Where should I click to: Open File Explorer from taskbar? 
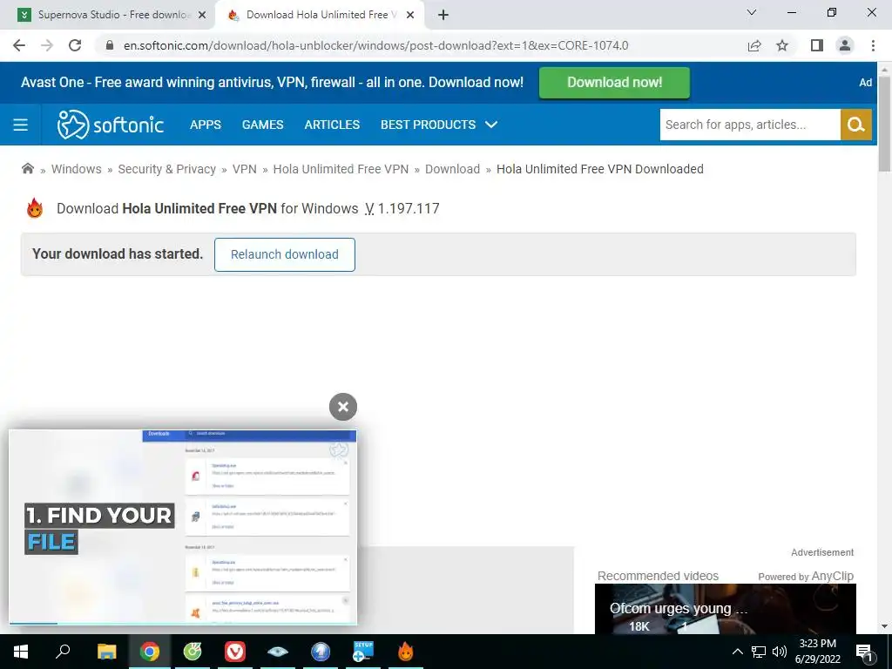(x=106, y=652)
